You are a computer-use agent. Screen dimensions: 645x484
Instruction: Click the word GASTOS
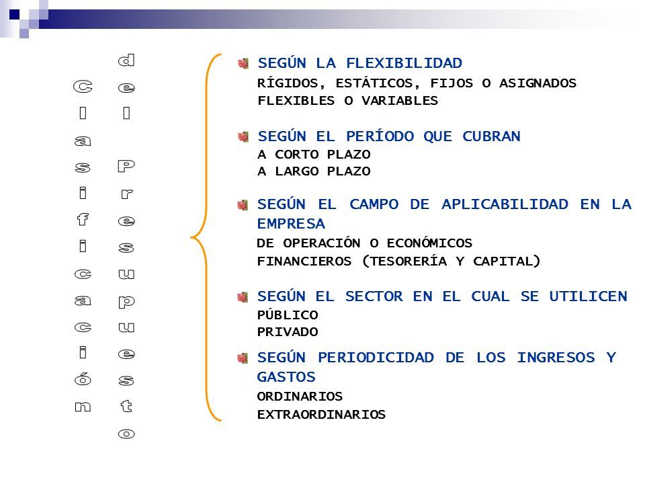coord(286,377)
